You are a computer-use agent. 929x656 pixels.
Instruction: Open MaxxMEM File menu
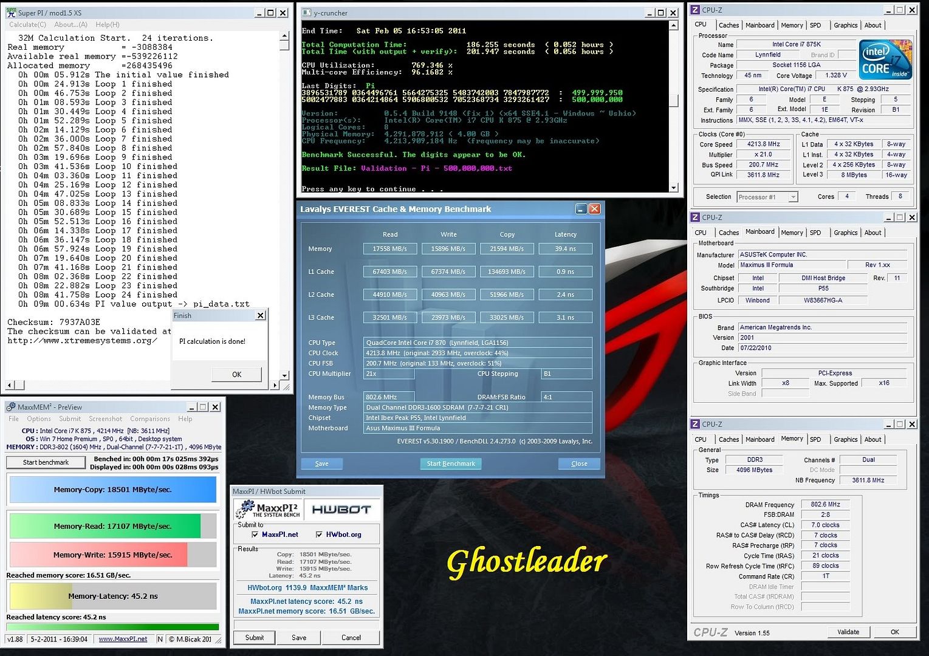(x=13, y=419)
